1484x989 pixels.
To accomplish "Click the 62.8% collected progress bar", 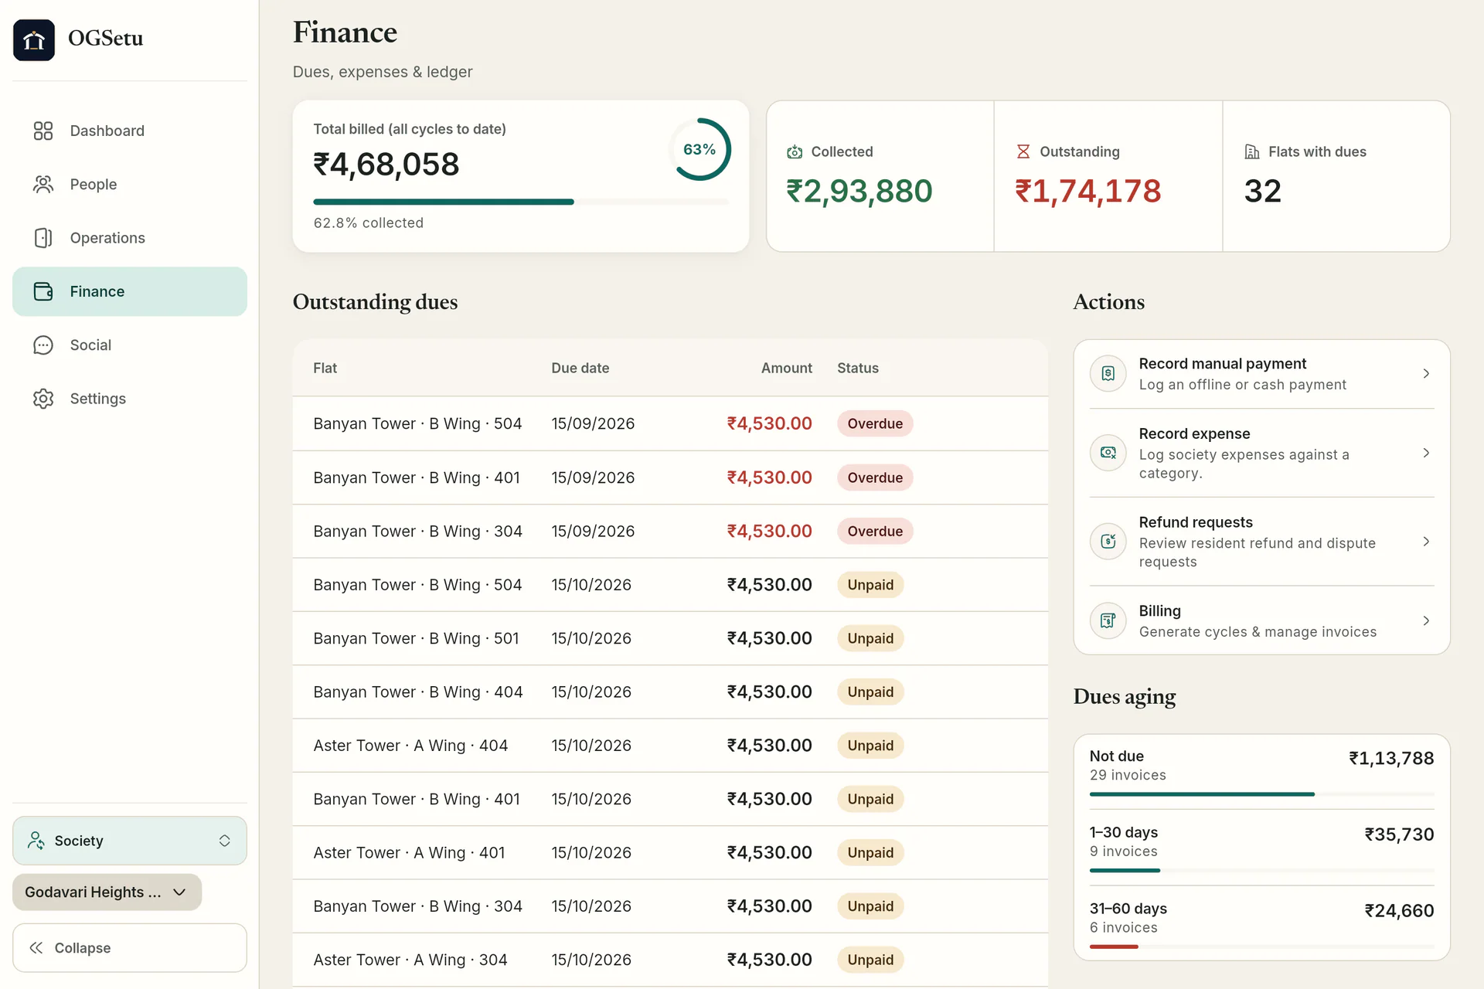I will [x=521, y=202].
